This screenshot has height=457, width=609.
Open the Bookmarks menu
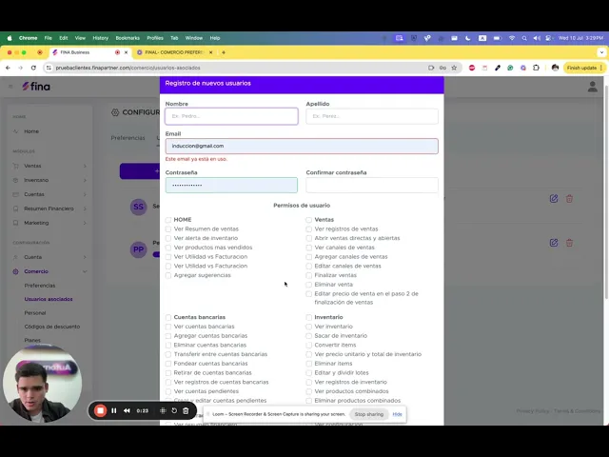coord(128,38)
